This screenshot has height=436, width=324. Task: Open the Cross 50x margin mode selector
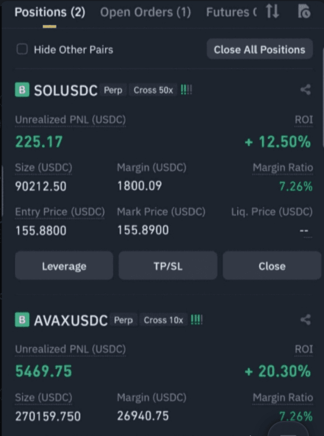click(153, 90)
